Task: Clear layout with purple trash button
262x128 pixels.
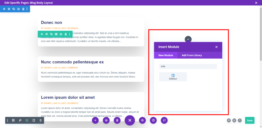Action: pyautogui.click(x=117, y=120)
